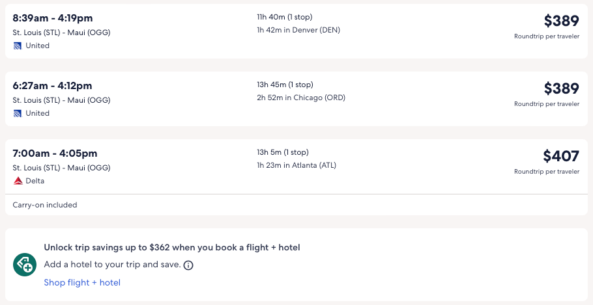Open info icon next to hotel savings text
593x305 pixels.
click(188, 265)
